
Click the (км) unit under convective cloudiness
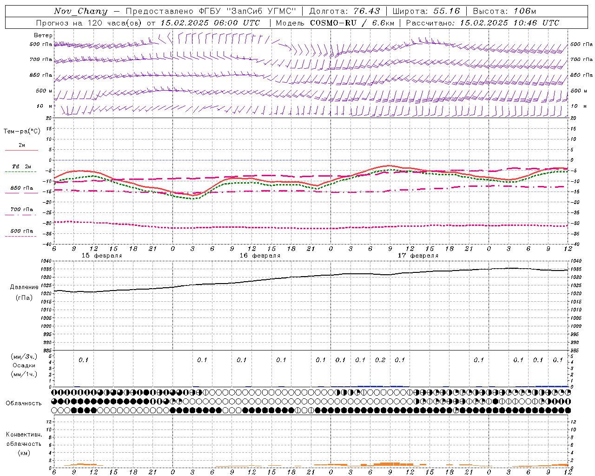pyautogui.click(x=24, y=453)
